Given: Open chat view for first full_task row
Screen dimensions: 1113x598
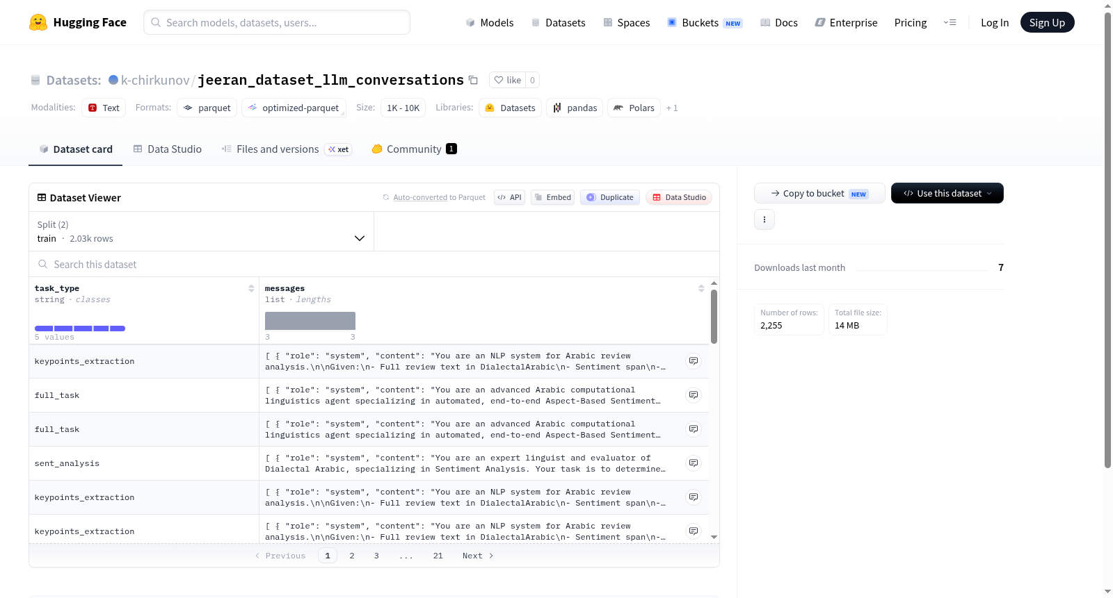Looking at the screenshot, I should point(694,395).
